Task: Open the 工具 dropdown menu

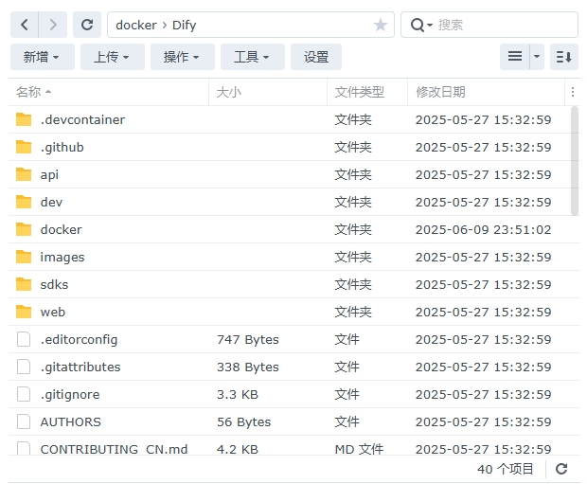Action: point(253,57)
